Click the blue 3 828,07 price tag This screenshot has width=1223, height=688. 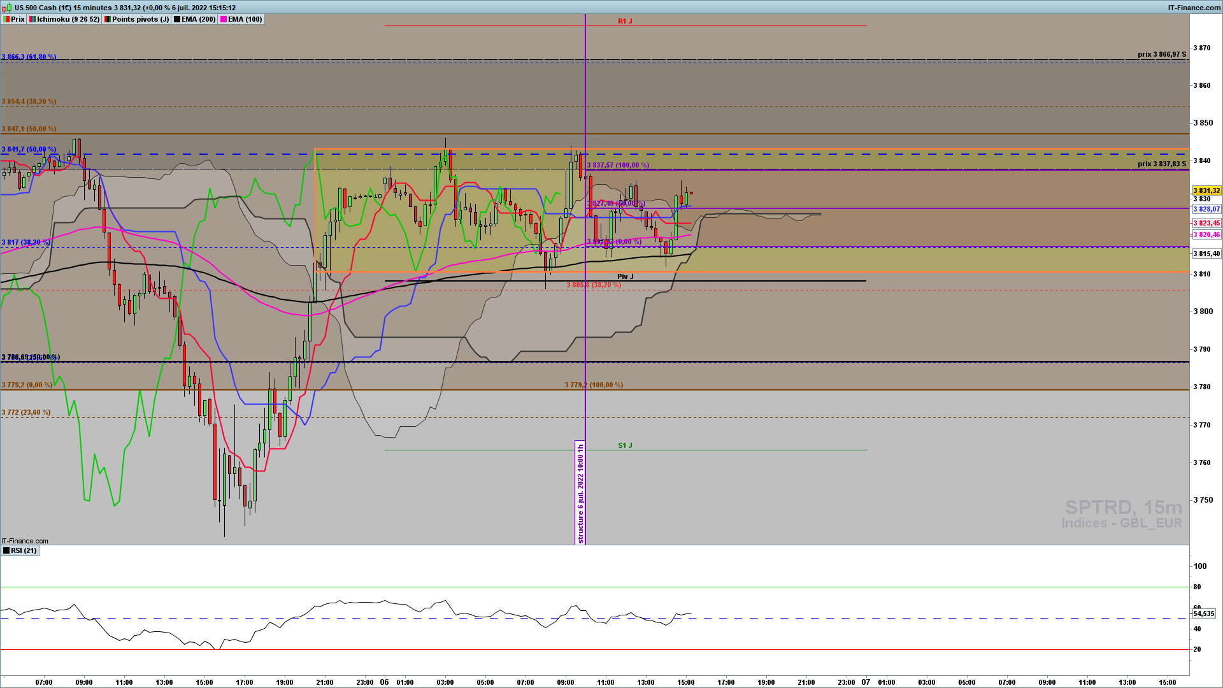1206,209
